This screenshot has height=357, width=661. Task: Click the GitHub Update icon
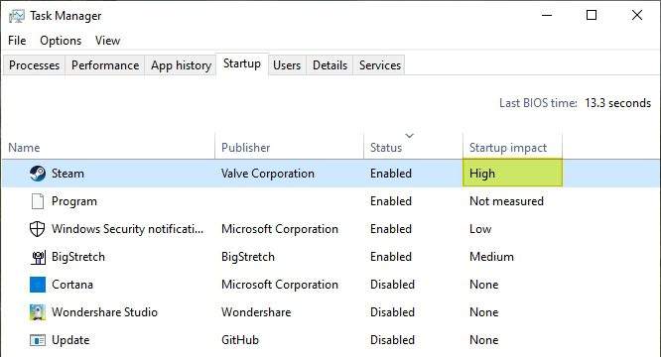38,340
